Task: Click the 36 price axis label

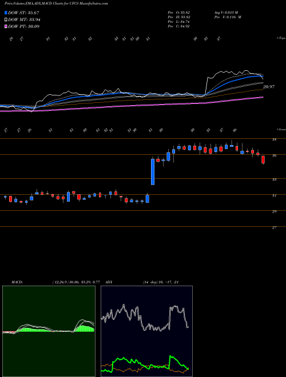Action: [274, 155]
